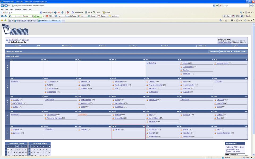Click User CP in forum navbar
The height and width of the screenshot is (159, 255).
[x=18, y=46]
